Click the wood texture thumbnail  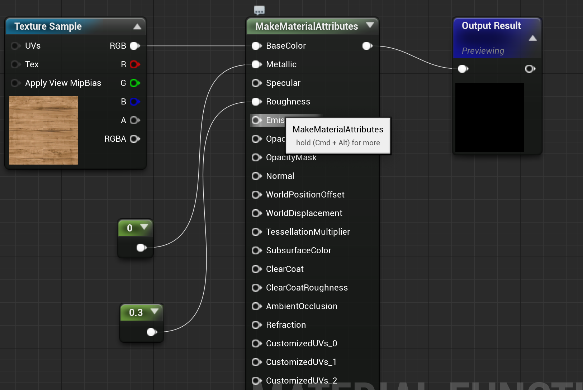(x=43, y=130)
